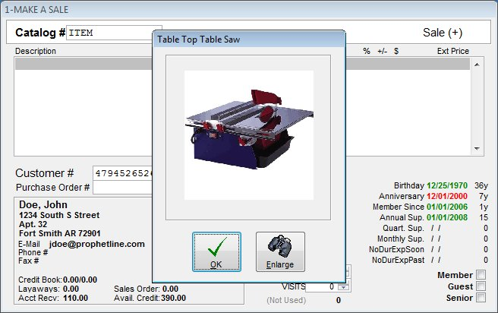Enable the Member checkbox

click(x=480, y=275)
